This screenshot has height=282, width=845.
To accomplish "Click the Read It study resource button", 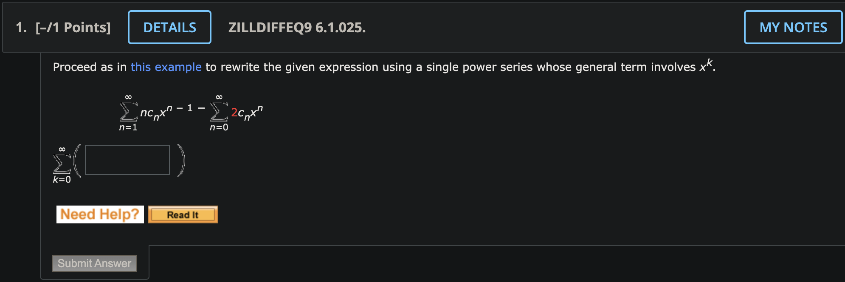I will pyautogui.click(x=183, y=214).
